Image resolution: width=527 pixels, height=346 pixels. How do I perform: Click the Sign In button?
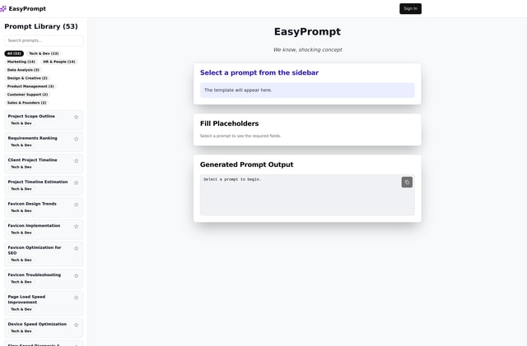(x=410, y=8)
